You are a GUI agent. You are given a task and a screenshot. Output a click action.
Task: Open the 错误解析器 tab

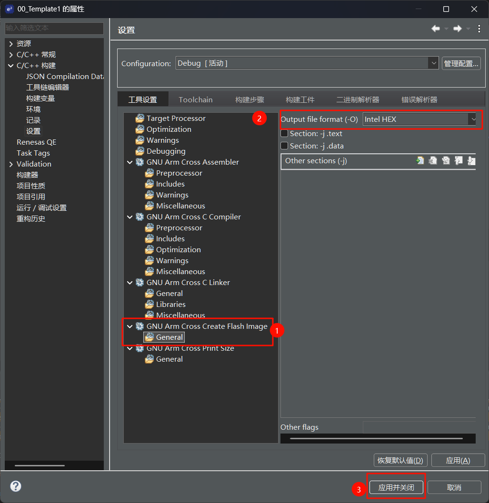tap(419, 99)
